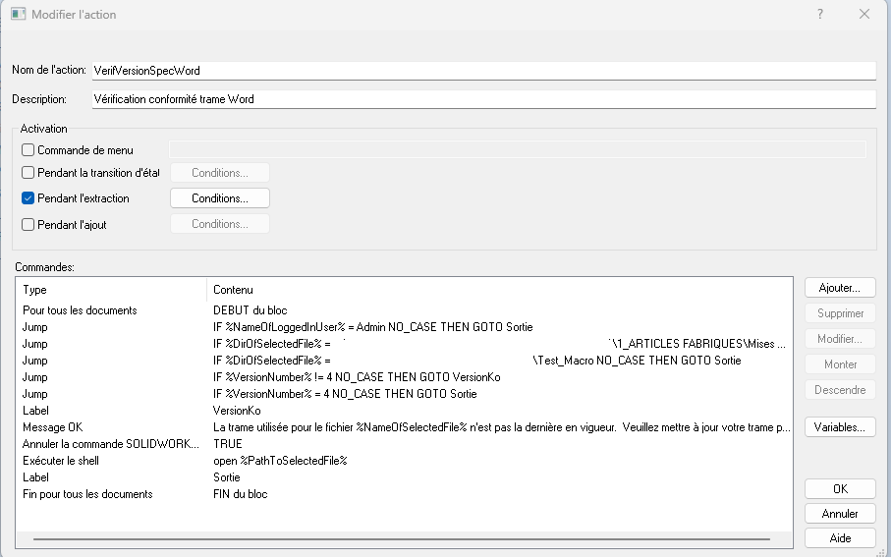The height and width of the screenshot is (559, 891).
Task: Enable the Commande de menu checkbox
Action: click(28, 150)
